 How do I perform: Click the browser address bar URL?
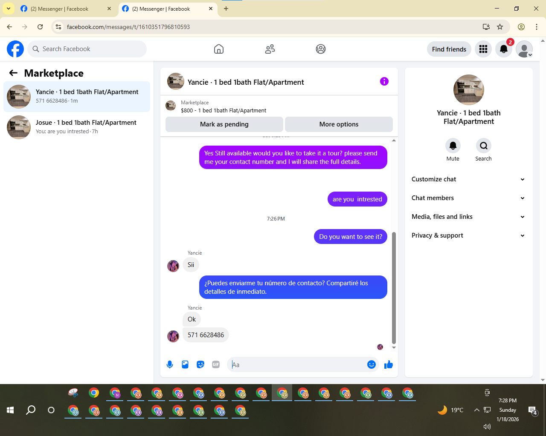(x=128, y=27)
